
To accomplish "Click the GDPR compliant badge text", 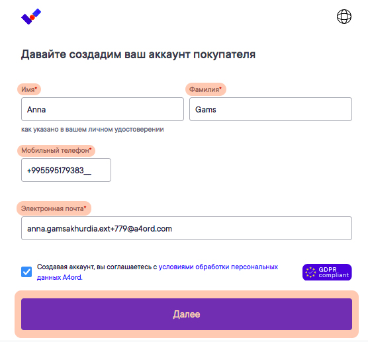I will (334, 273).
